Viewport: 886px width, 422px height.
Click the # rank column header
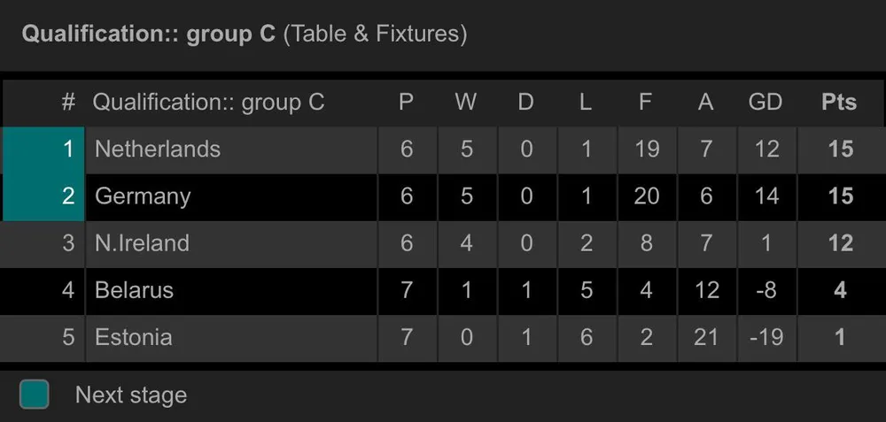pos(68,103)
